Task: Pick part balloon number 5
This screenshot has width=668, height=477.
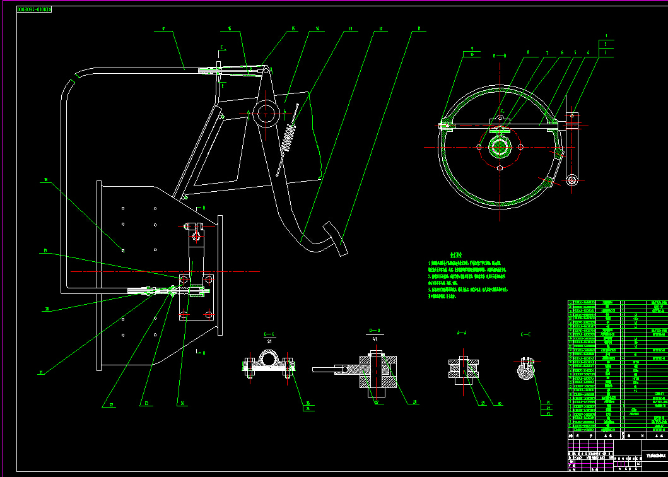Action: click(575, 53)
